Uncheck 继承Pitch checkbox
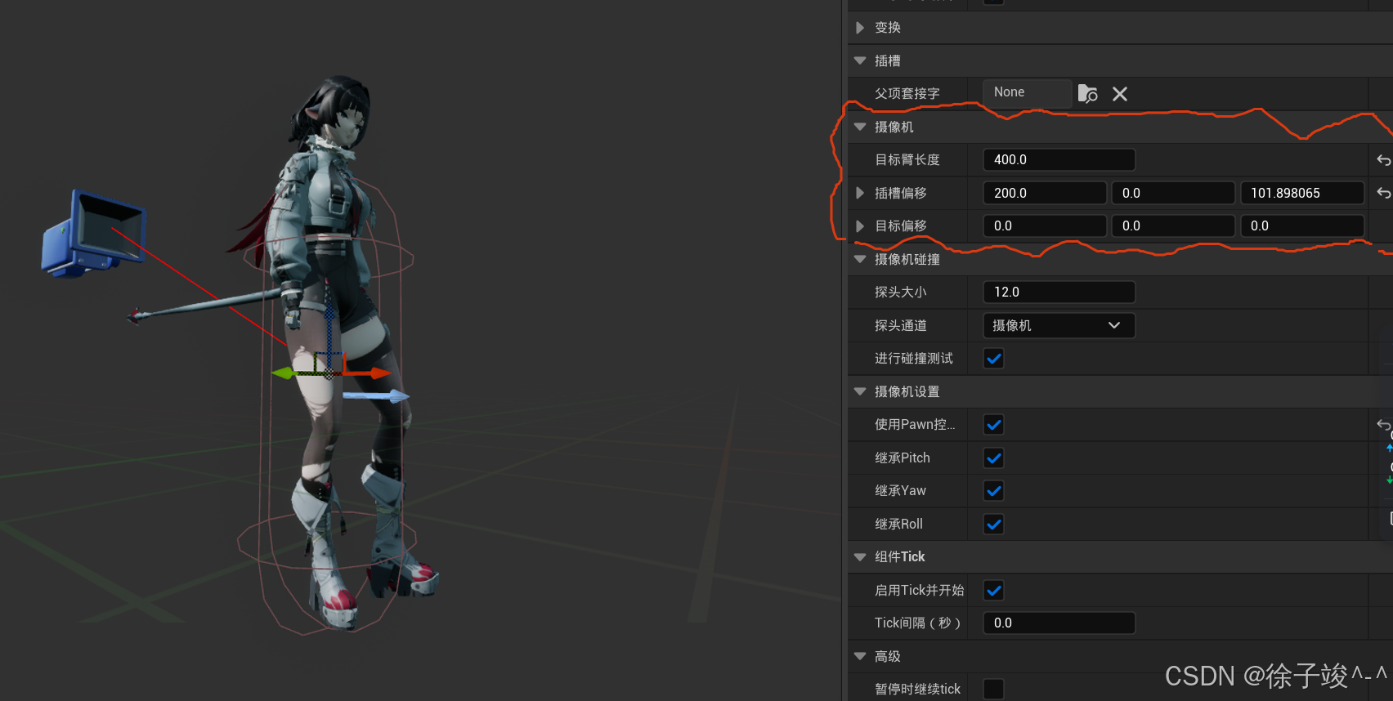The image size is (1393, 701). pyautogui.click(x=994, y=458)
